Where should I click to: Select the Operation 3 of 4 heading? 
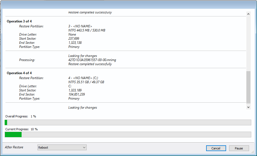coord(19,21)
